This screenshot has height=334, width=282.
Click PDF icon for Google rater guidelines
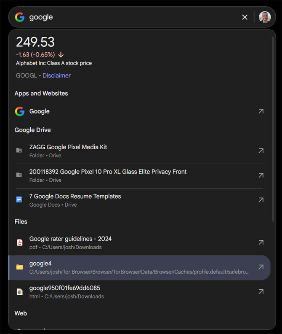(x=19, y=242)
